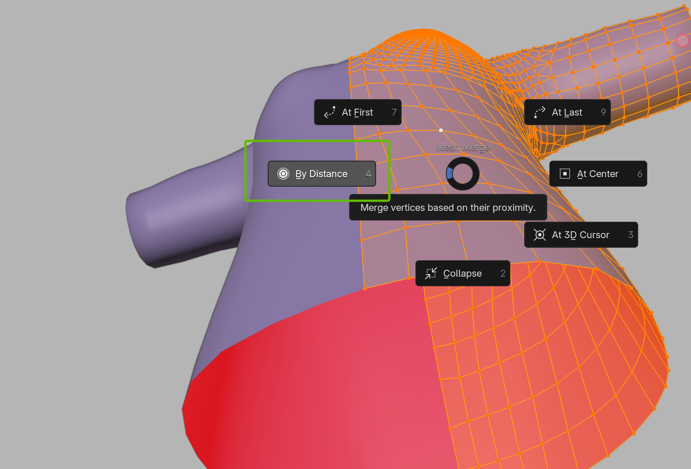
Task: Click the pie menu center ring
Action: (x=463, y=174)
